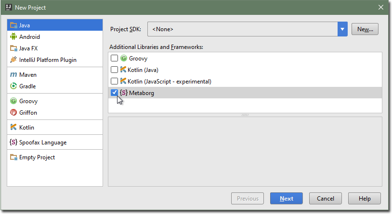Click the Next button
Image resolution: width=392 pixels, height=214 pixels.
286,198
